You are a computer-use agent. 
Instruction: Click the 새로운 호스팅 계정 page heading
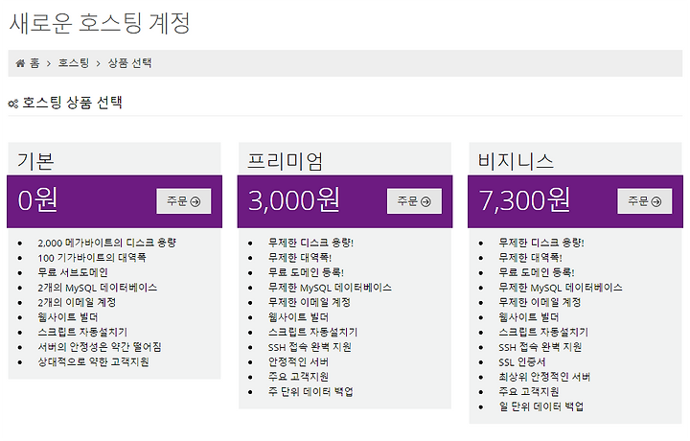pos(100,23)
